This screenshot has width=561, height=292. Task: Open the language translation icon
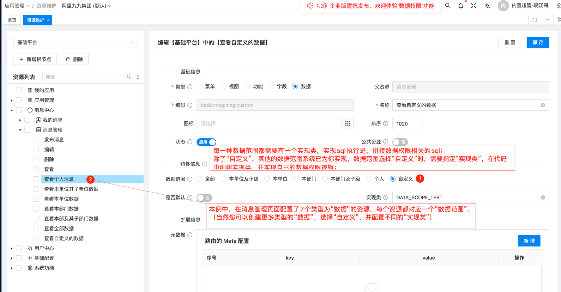coord(487,6)
